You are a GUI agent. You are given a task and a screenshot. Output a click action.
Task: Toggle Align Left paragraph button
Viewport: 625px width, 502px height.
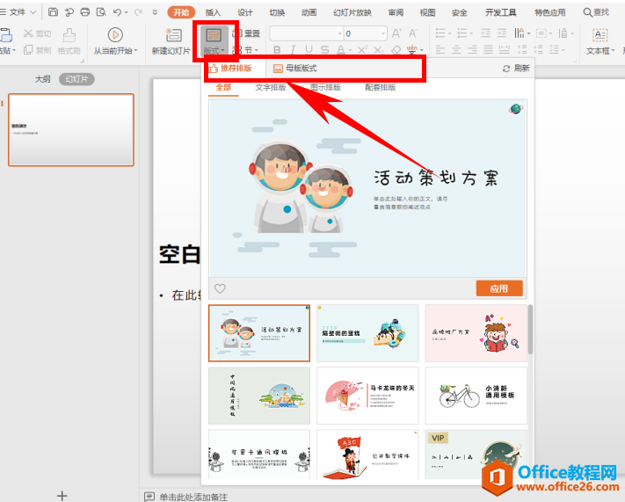coord(440,50)
